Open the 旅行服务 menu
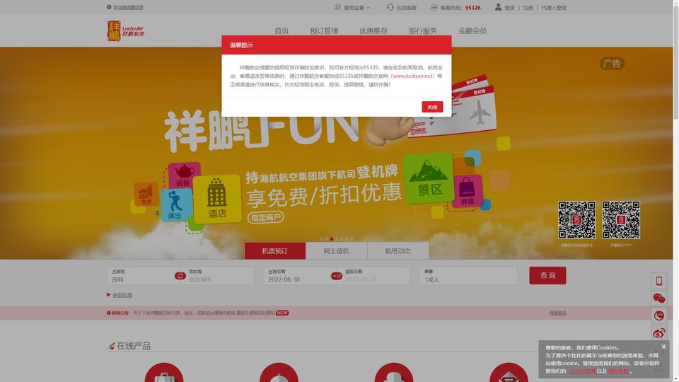This screenshot has width=679, height=382. point(423,30)
